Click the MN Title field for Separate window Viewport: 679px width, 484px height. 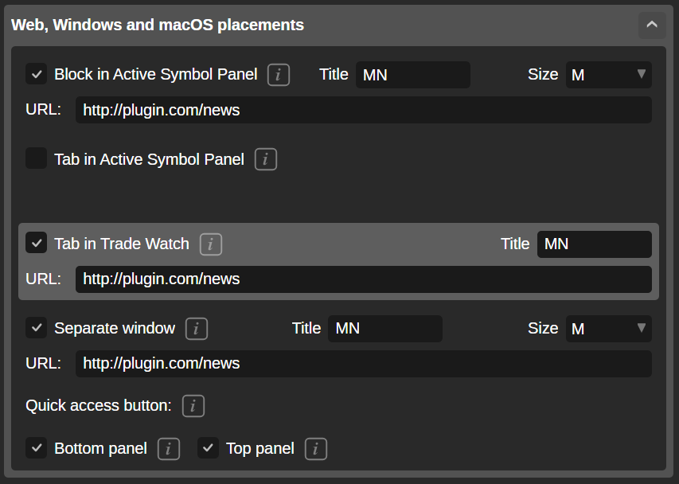coord(384,328)
